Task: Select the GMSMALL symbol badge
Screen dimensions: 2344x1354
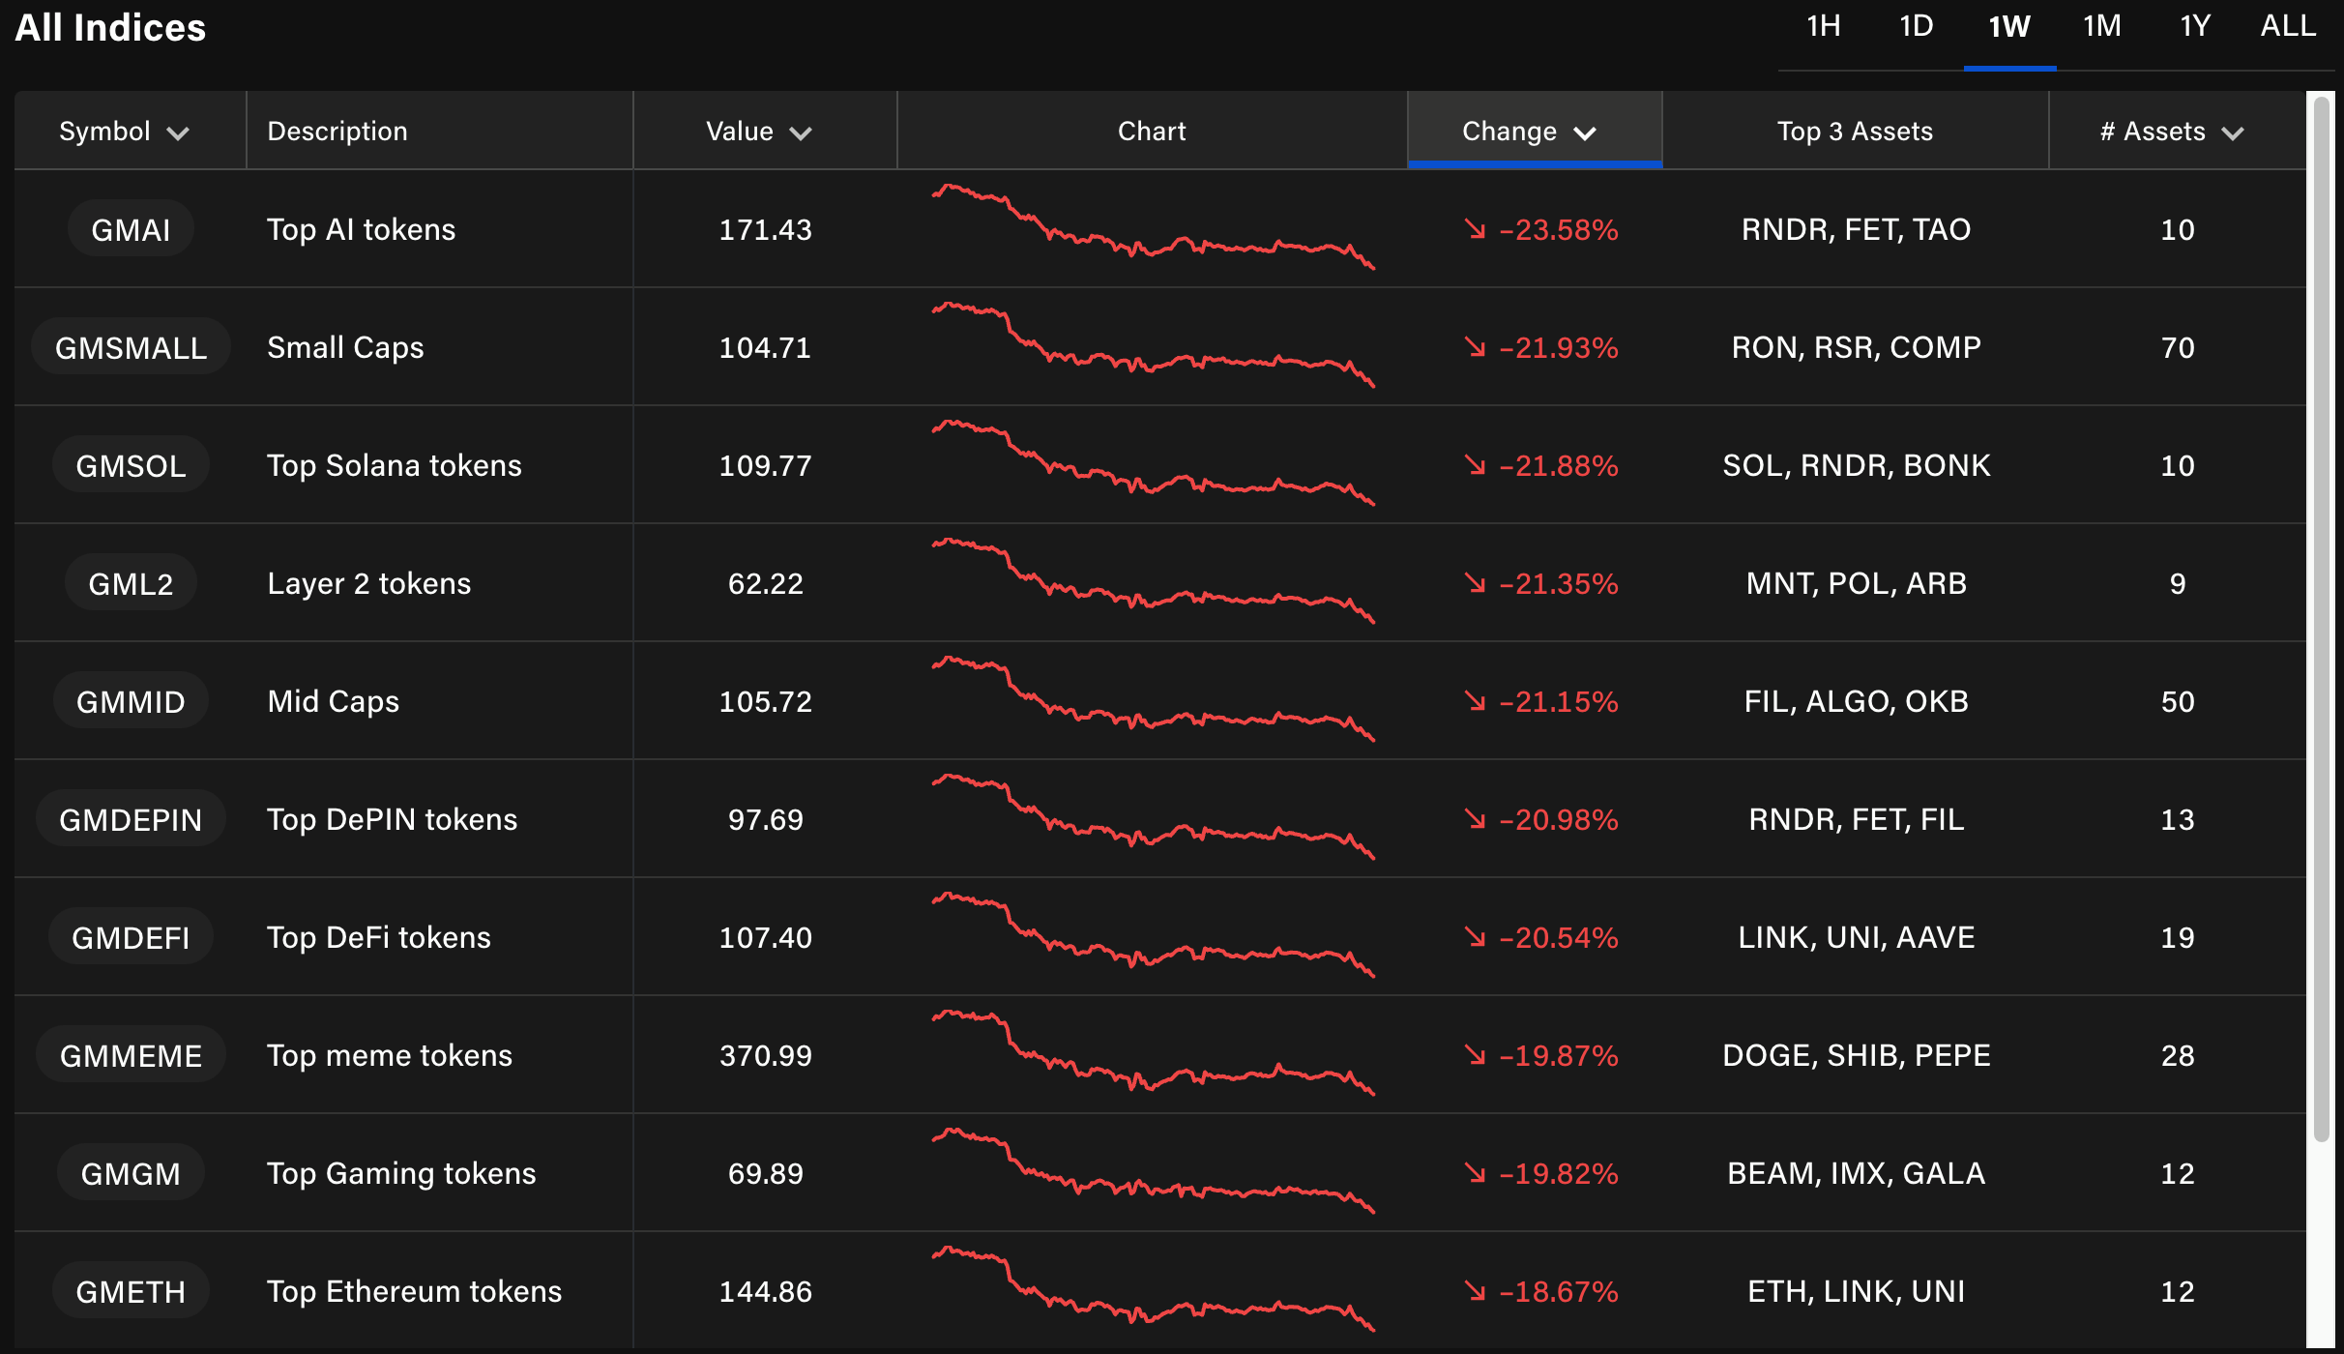Action: pyautogui.click(x=131, y=347)
